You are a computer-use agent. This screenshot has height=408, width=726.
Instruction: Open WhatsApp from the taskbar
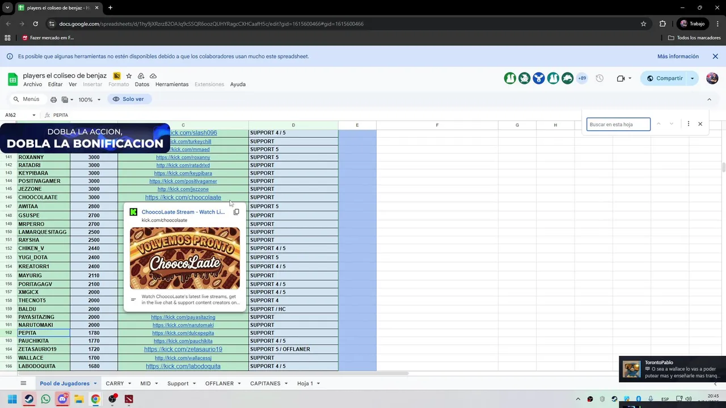click(45, 399)
